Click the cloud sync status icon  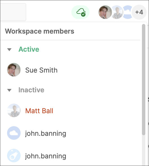pyautogui.click(x=80, y=12)
